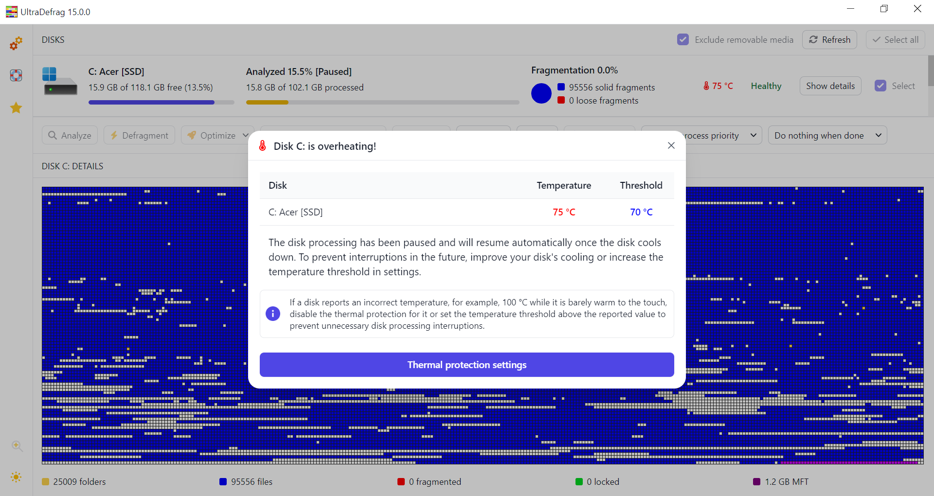The height and width of the screenshot is (496, 934).
Task: Toggle the sun theme icon in sidebar
Action: point(16,477)
